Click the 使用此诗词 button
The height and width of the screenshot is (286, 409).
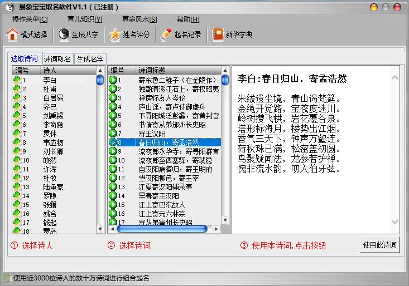point(379,245)
